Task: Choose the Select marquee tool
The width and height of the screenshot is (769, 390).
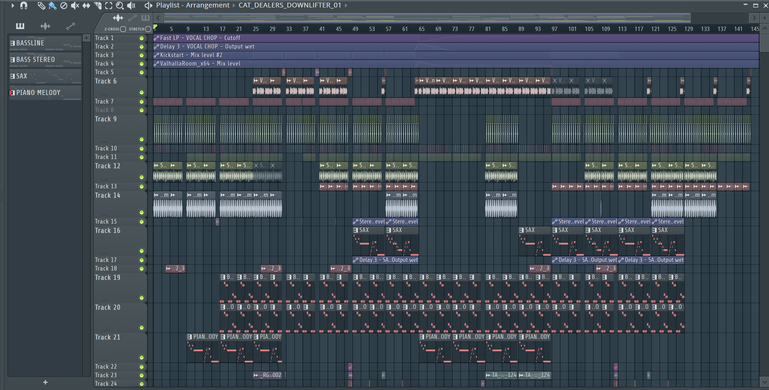Action: [109, 5]
